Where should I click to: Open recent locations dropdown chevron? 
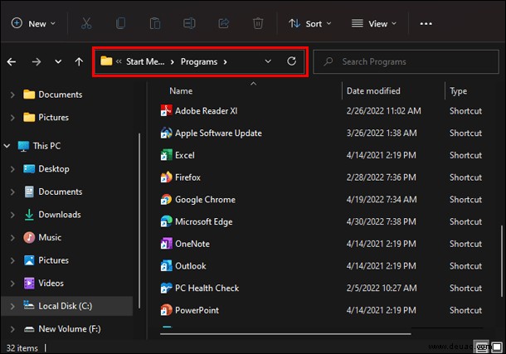pos(58,61)
